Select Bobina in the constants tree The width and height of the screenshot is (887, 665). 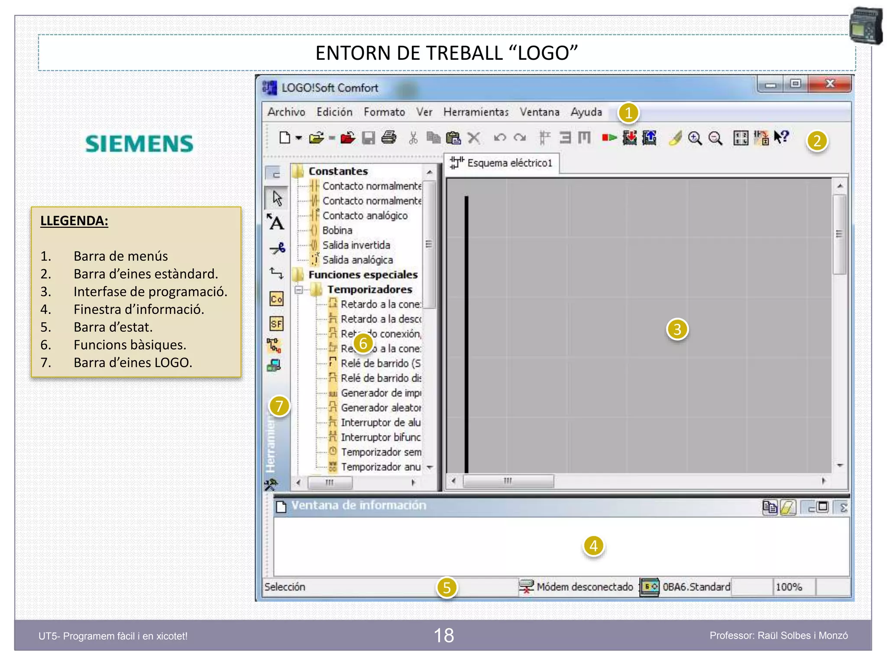(x=337, y=230)
